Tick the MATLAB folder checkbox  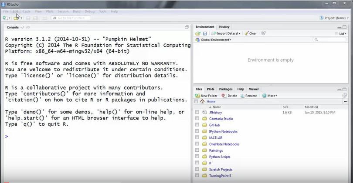(197, 138)
